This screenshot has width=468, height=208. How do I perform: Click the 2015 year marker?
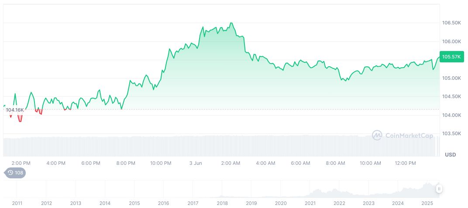tap(134, 203)
